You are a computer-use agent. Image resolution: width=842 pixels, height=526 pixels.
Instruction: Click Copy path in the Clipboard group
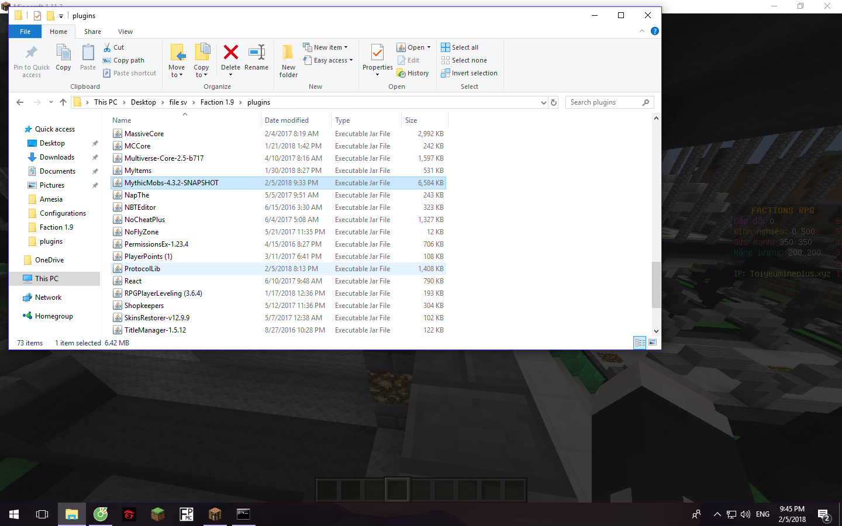tap(123, 60)
